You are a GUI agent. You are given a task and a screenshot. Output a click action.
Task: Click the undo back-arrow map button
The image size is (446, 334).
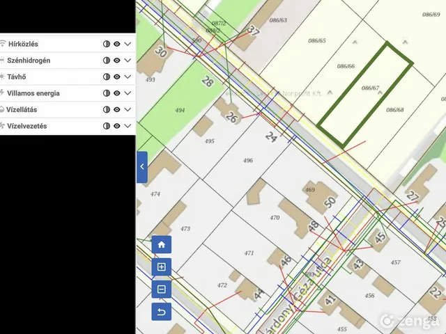point(161,312)
